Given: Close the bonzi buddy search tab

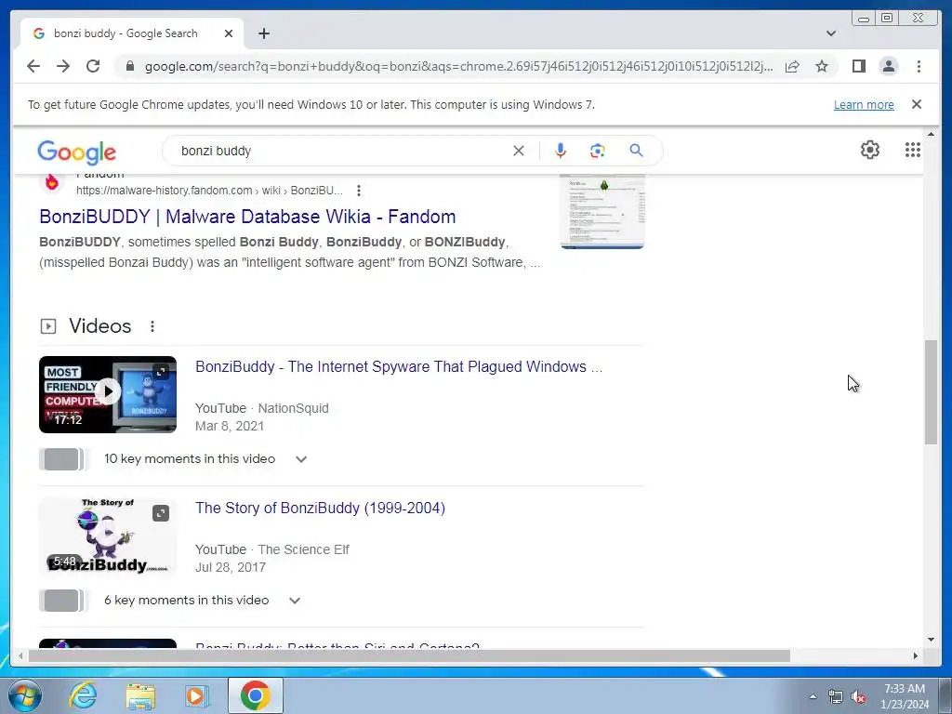Looking at the screenshot, I should [x=229, y=33].
